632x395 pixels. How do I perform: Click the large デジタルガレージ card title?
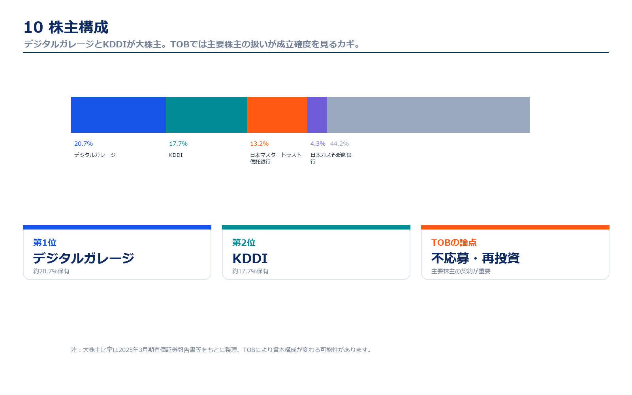coord(83,258)
